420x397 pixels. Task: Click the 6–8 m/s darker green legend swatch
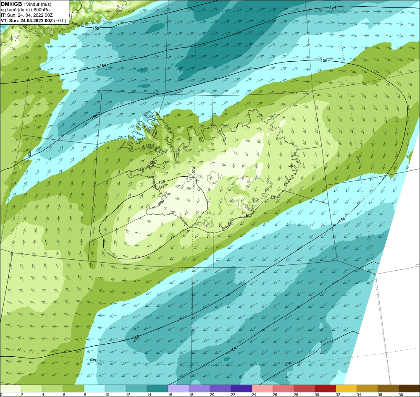tap(73, 389)
